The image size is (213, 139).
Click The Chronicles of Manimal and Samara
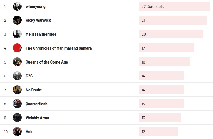[59, 48]
